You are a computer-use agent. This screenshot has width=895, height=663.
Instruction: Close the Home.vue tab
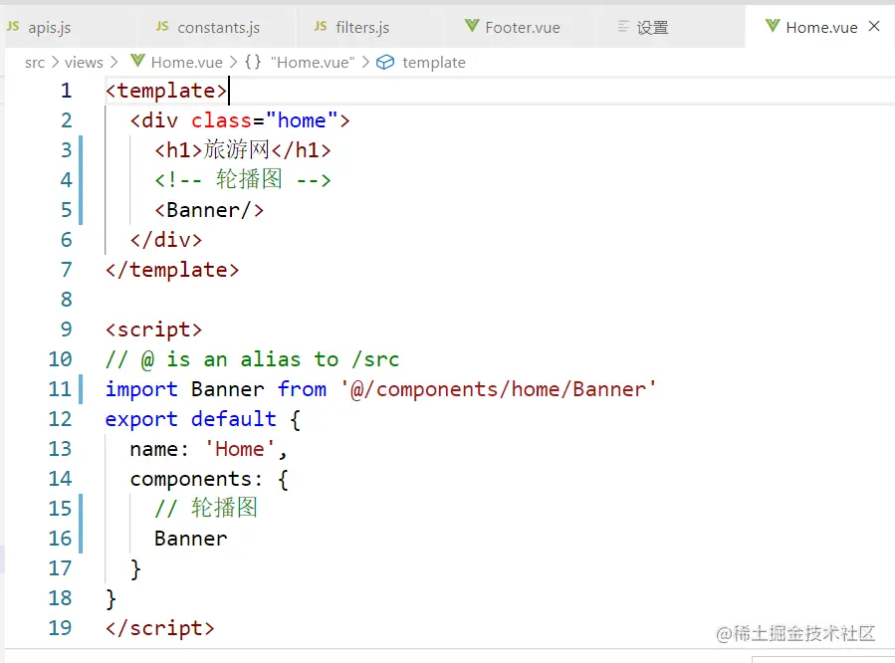click(874, 26)
